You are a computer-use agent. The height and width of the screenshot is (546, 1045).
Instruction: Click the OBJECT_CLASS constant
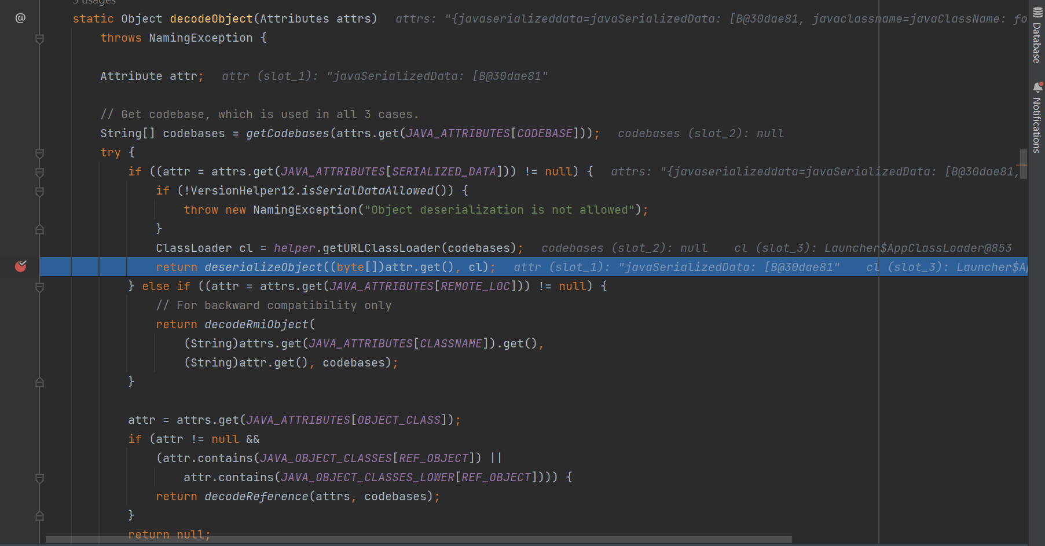point(399,420)
